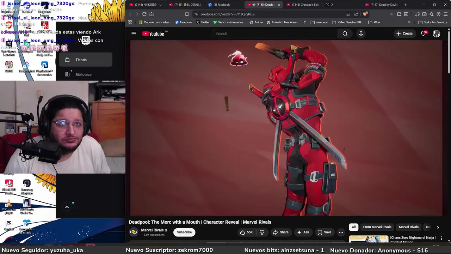Viewport: 451px width, 254px height.
Task: Select the All filter chip
Action: [x=354, y=227]
